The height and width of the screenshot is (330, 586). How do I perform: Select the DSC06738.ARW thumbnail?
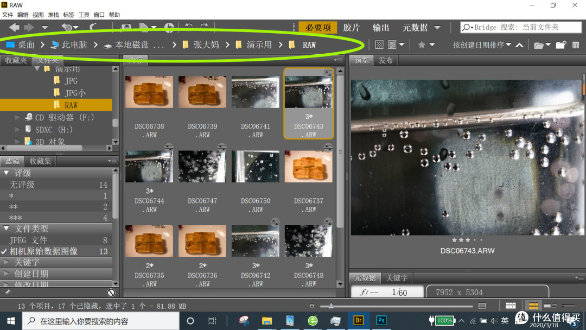coord(149,92)
